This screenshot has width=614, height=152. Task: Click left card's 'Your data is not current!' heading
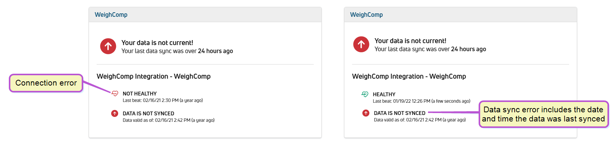click(x=157, y=43)
